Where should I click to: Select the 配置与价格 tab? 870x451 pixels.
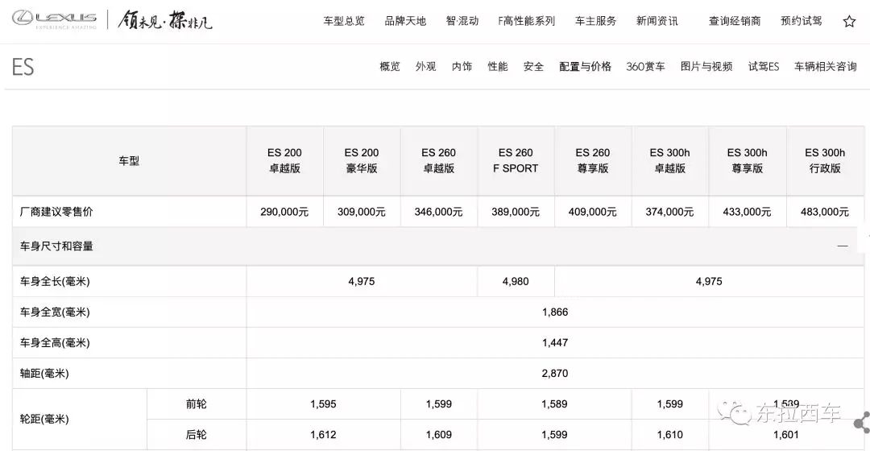[585, 67]
